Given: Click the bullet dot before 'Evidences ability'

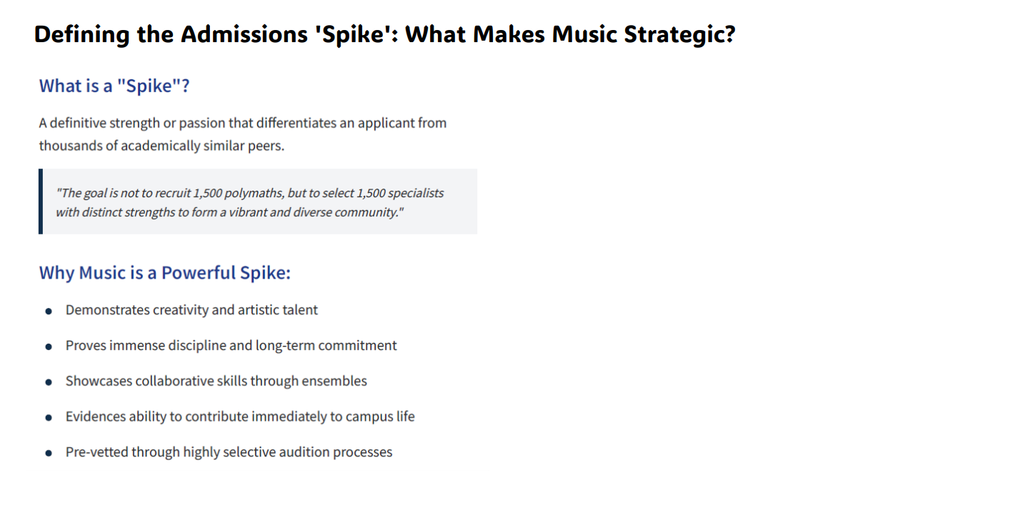Looking at the screenshot, I should 49,417.
